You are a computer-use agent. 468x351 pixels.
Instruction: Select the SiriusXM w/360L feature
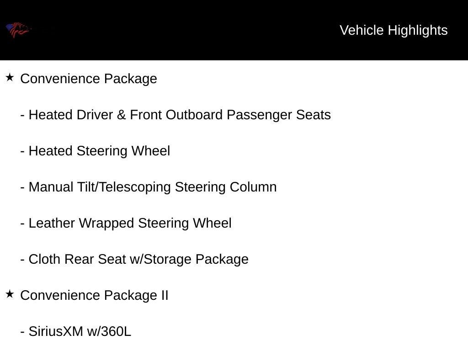pyautogui.click(x=80, y=331)
